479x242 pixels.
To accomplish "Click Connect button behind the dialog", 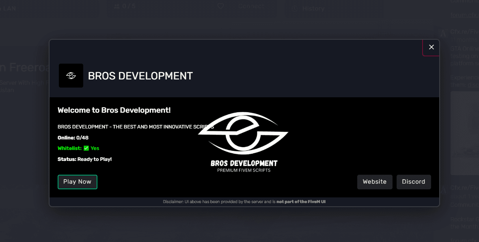I will click(251, 6).
